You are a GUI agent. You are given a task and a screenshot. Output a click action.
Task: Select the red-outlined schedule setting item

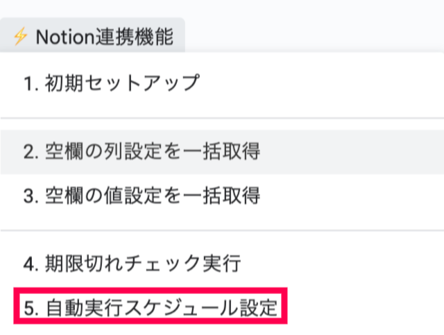(151, 307)
